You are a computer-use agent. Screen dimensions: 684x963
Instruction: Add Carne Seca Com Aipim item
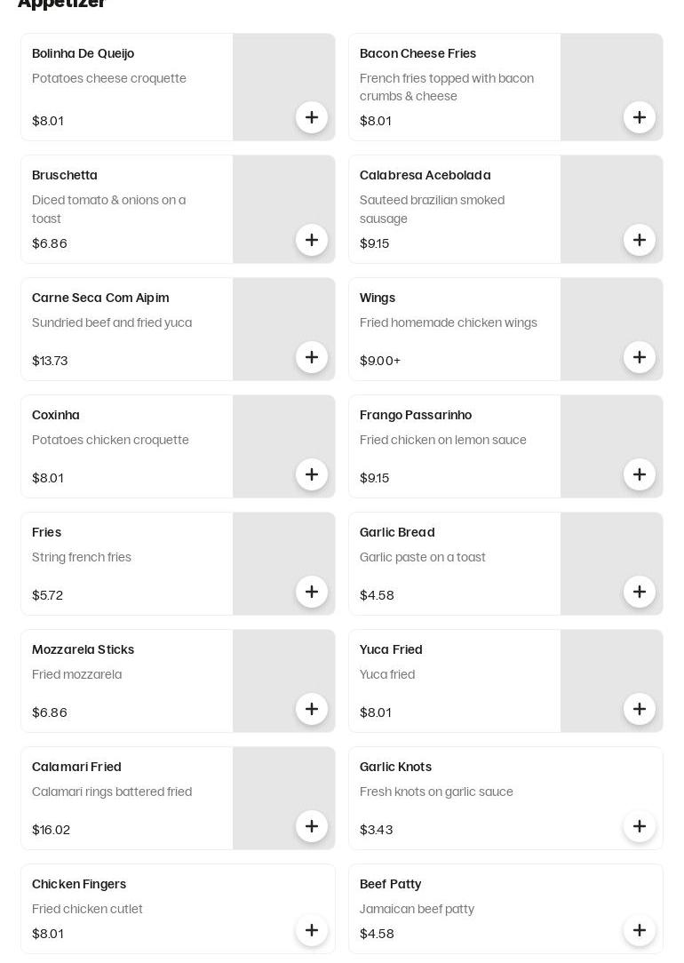click(311, 357)
